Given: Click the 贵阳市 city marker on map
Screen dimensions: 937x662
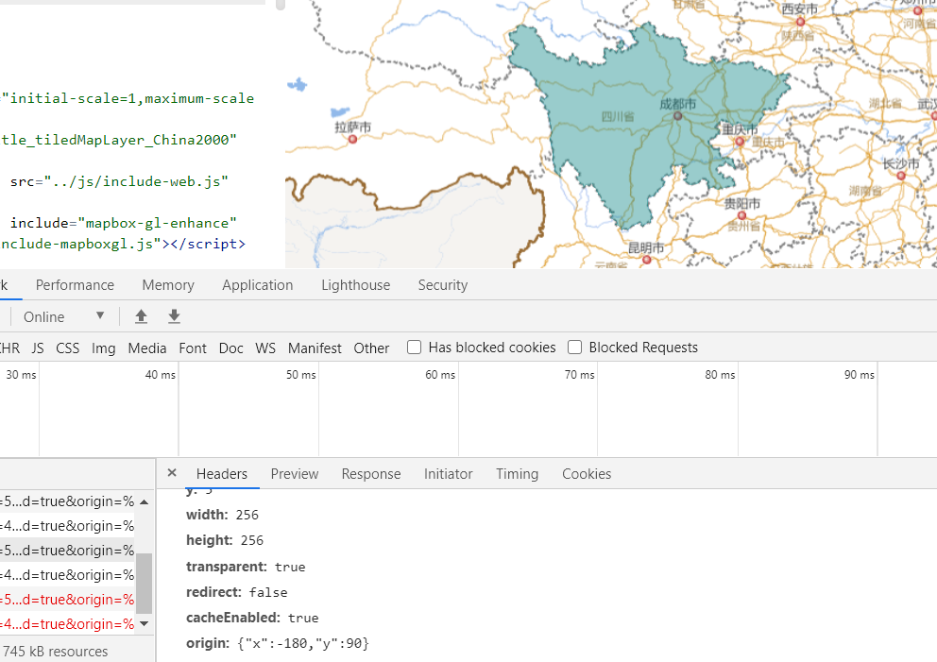Looking at the screenshot, I should (x=741, y=215).
